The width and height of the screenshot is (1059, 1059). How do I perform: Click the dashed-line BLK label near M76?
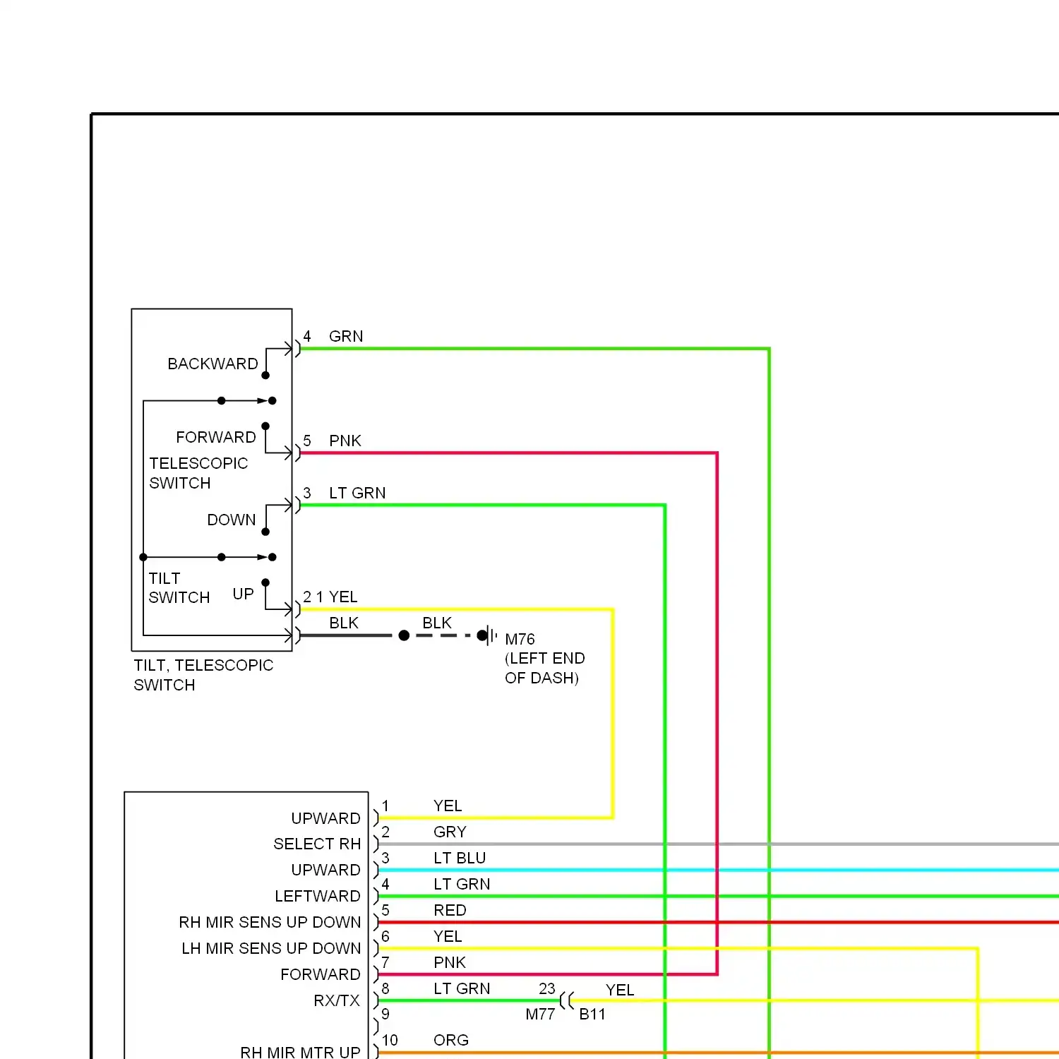pos(437,623)
